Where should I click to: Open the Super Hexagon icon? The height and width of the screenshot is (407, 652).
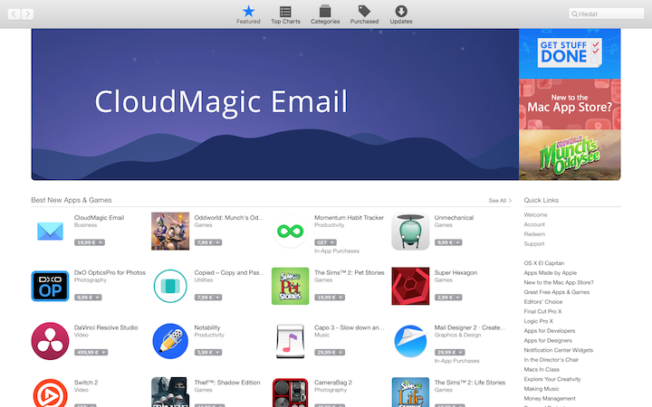click(410, 286)
